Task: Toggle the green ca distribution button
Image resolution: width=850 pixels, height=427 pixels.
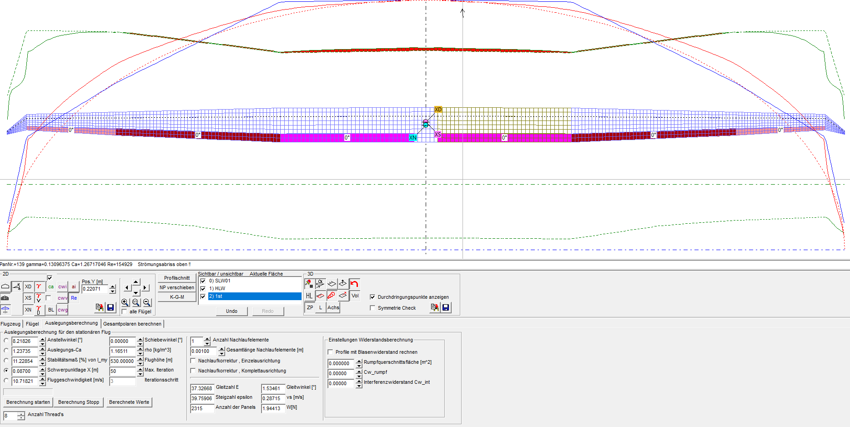Action: pyautogui.click(x=51, y=286)
